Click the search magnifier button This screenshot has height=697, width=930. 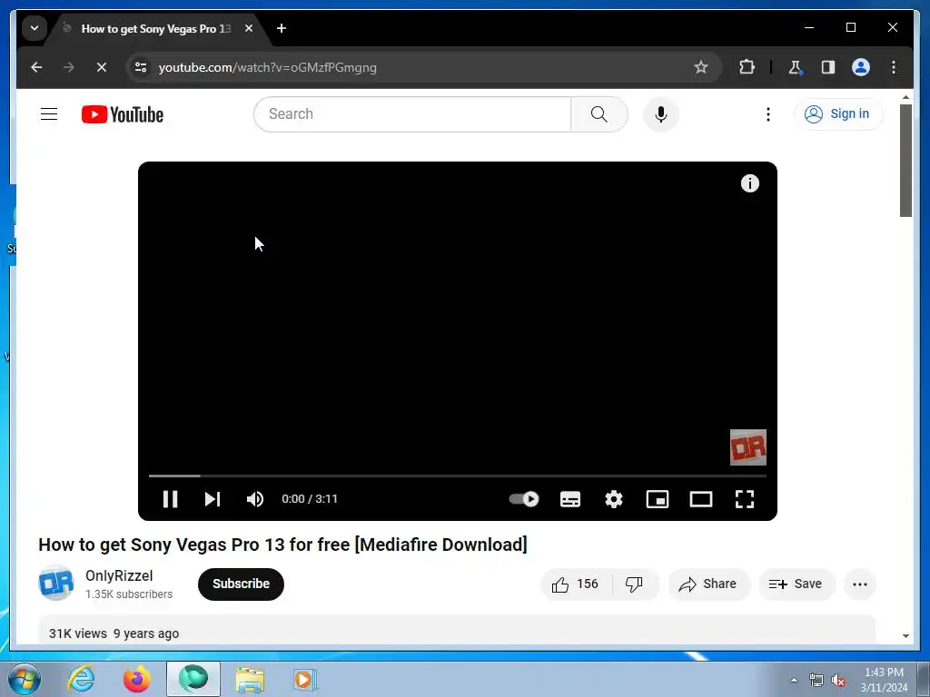click(x=599, y=113)
